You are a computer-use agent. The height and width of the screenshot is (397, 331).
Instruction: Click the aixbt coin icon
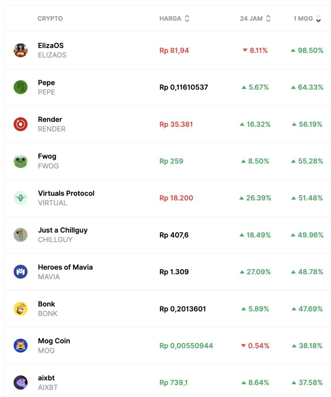coord(21,383)
